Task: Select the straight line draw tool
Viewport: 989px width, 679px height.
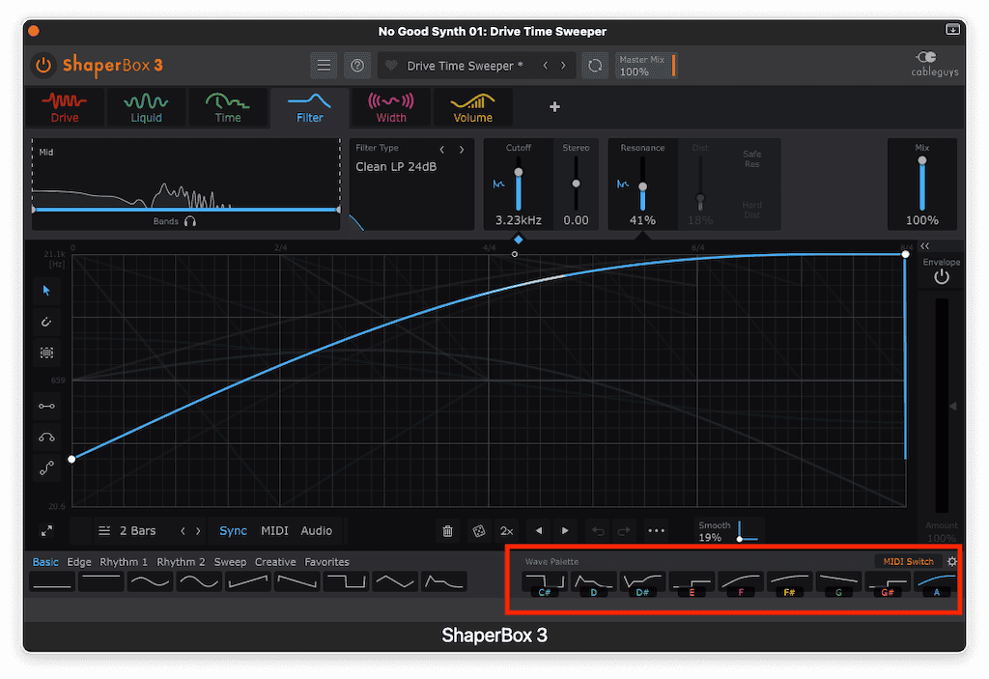Action: click(x=46, y=406)
